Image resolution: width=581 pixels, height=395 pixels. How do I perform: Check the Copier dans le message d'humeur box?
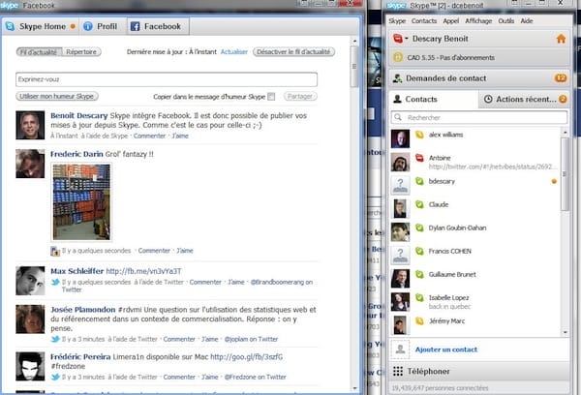(271, 96)
